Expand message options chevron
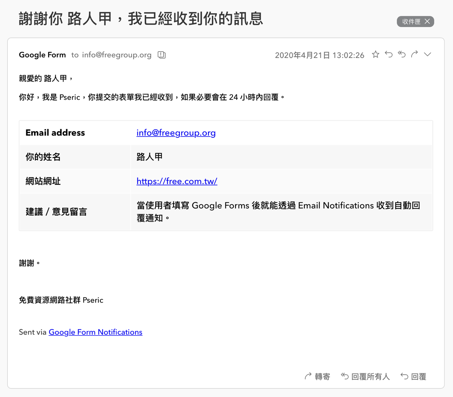The height and width of the screenshot is (397, 453). tap(428, 54)
